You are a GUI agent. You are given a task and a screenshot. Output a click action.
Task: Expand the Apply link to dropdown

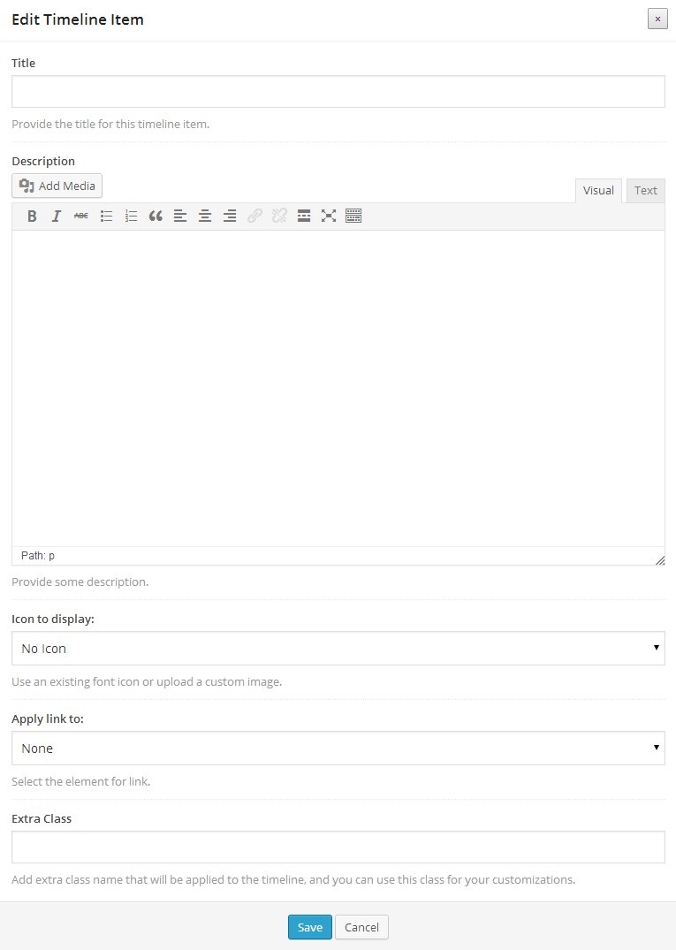338,748
